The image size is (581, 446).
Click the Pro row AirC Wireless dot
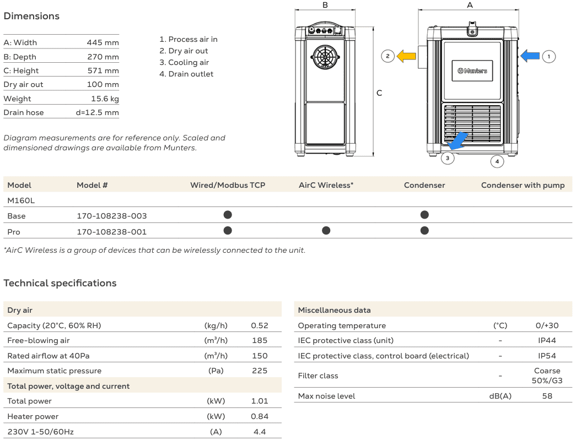click(326, 231)
